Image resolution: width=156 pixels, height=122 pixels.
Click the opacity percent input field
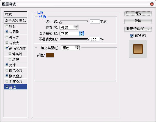click(x=95, y=39)
